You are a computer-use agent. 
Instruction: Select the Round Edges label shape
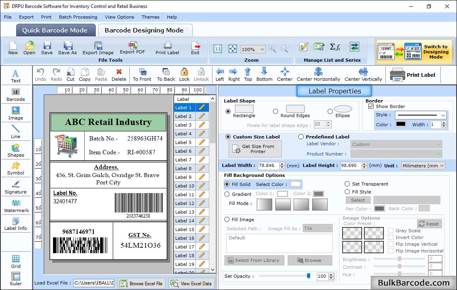pos(275,111)
